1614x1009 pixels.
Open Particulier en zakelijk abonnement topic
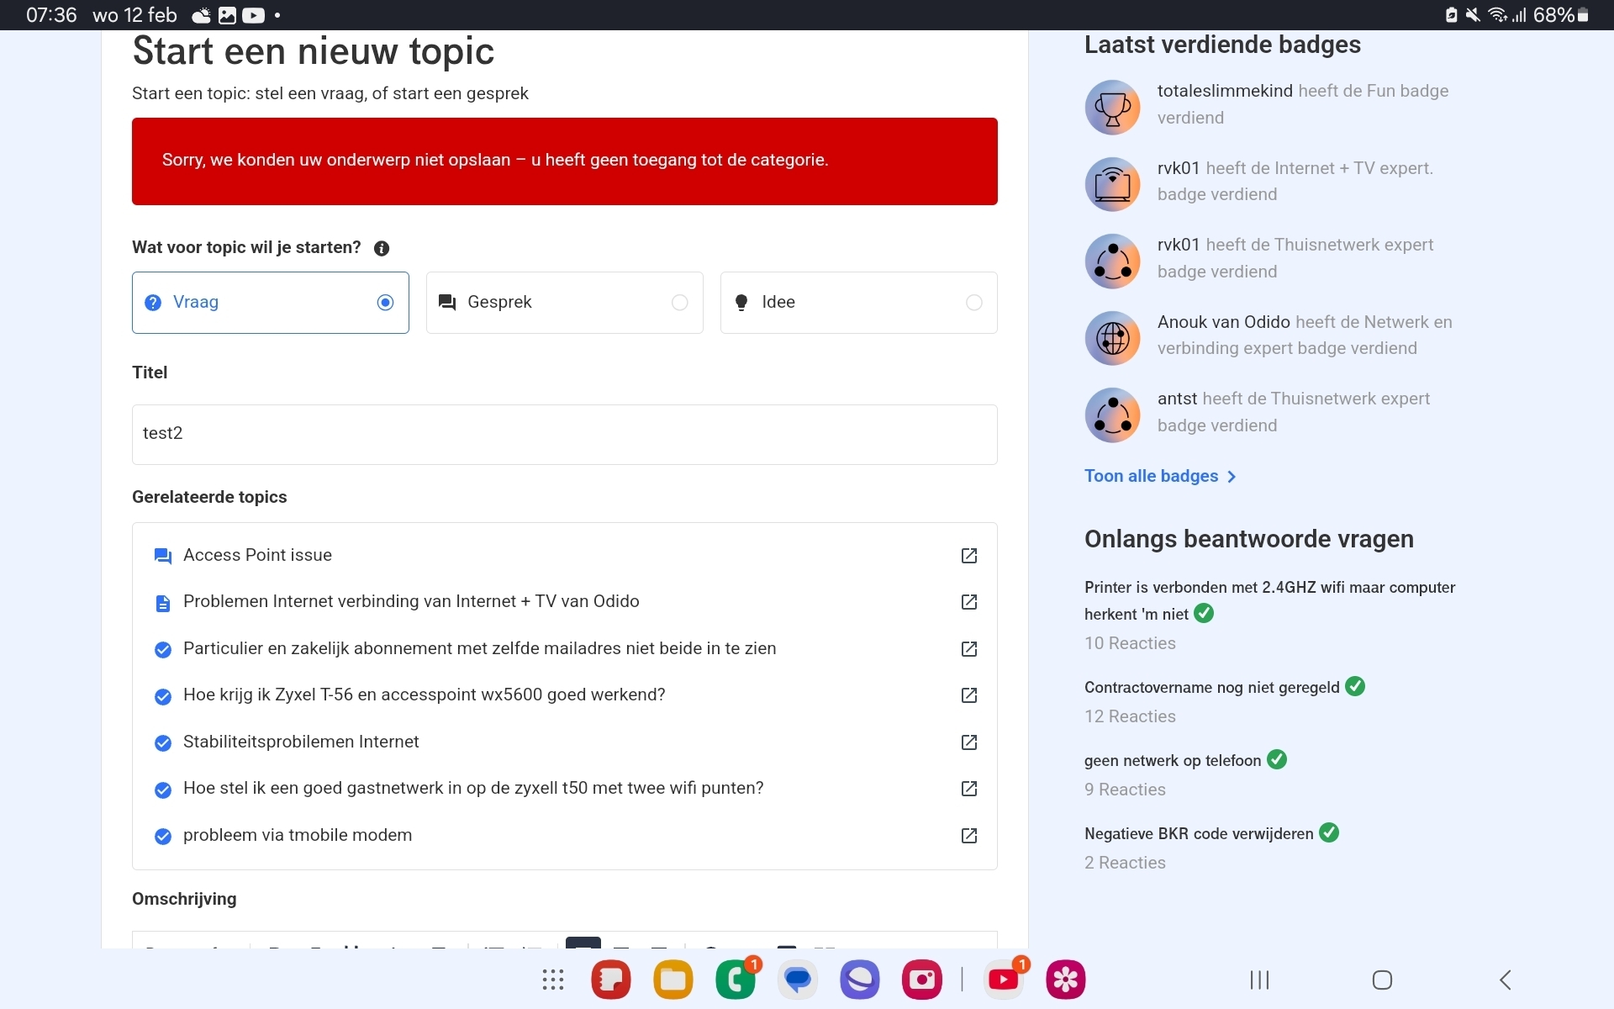(479, 648)
